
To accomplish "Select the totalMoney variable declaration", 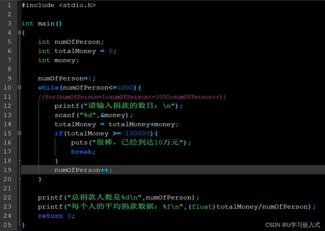I will (x=76, y=51).
